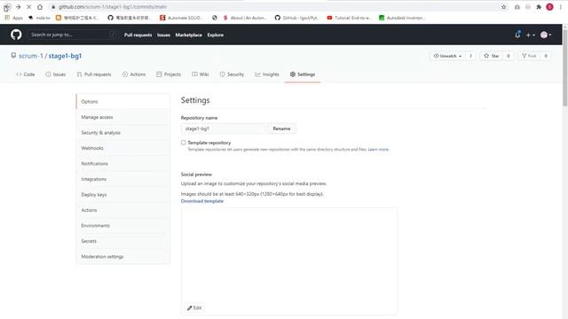Click the star count number
The width and height of the screenshot is (568, 319).
[509, 56]
